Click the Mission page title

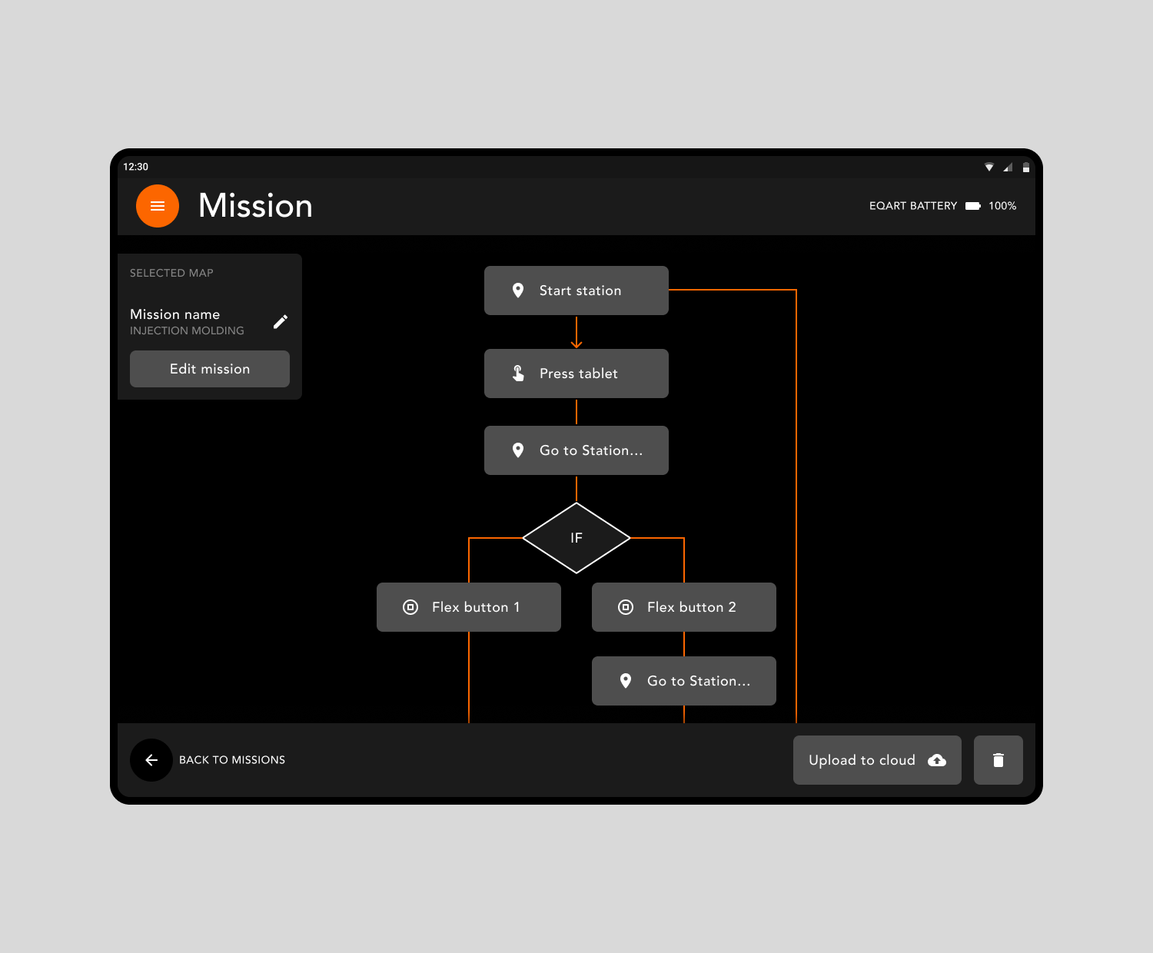click(256, 206)
